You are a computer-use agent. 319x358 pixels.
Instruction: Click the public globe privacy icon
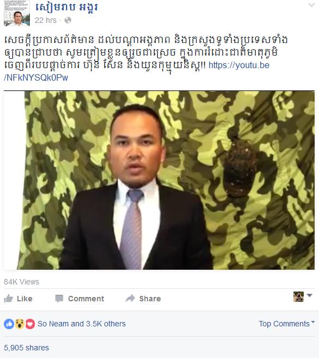[68, 20]
